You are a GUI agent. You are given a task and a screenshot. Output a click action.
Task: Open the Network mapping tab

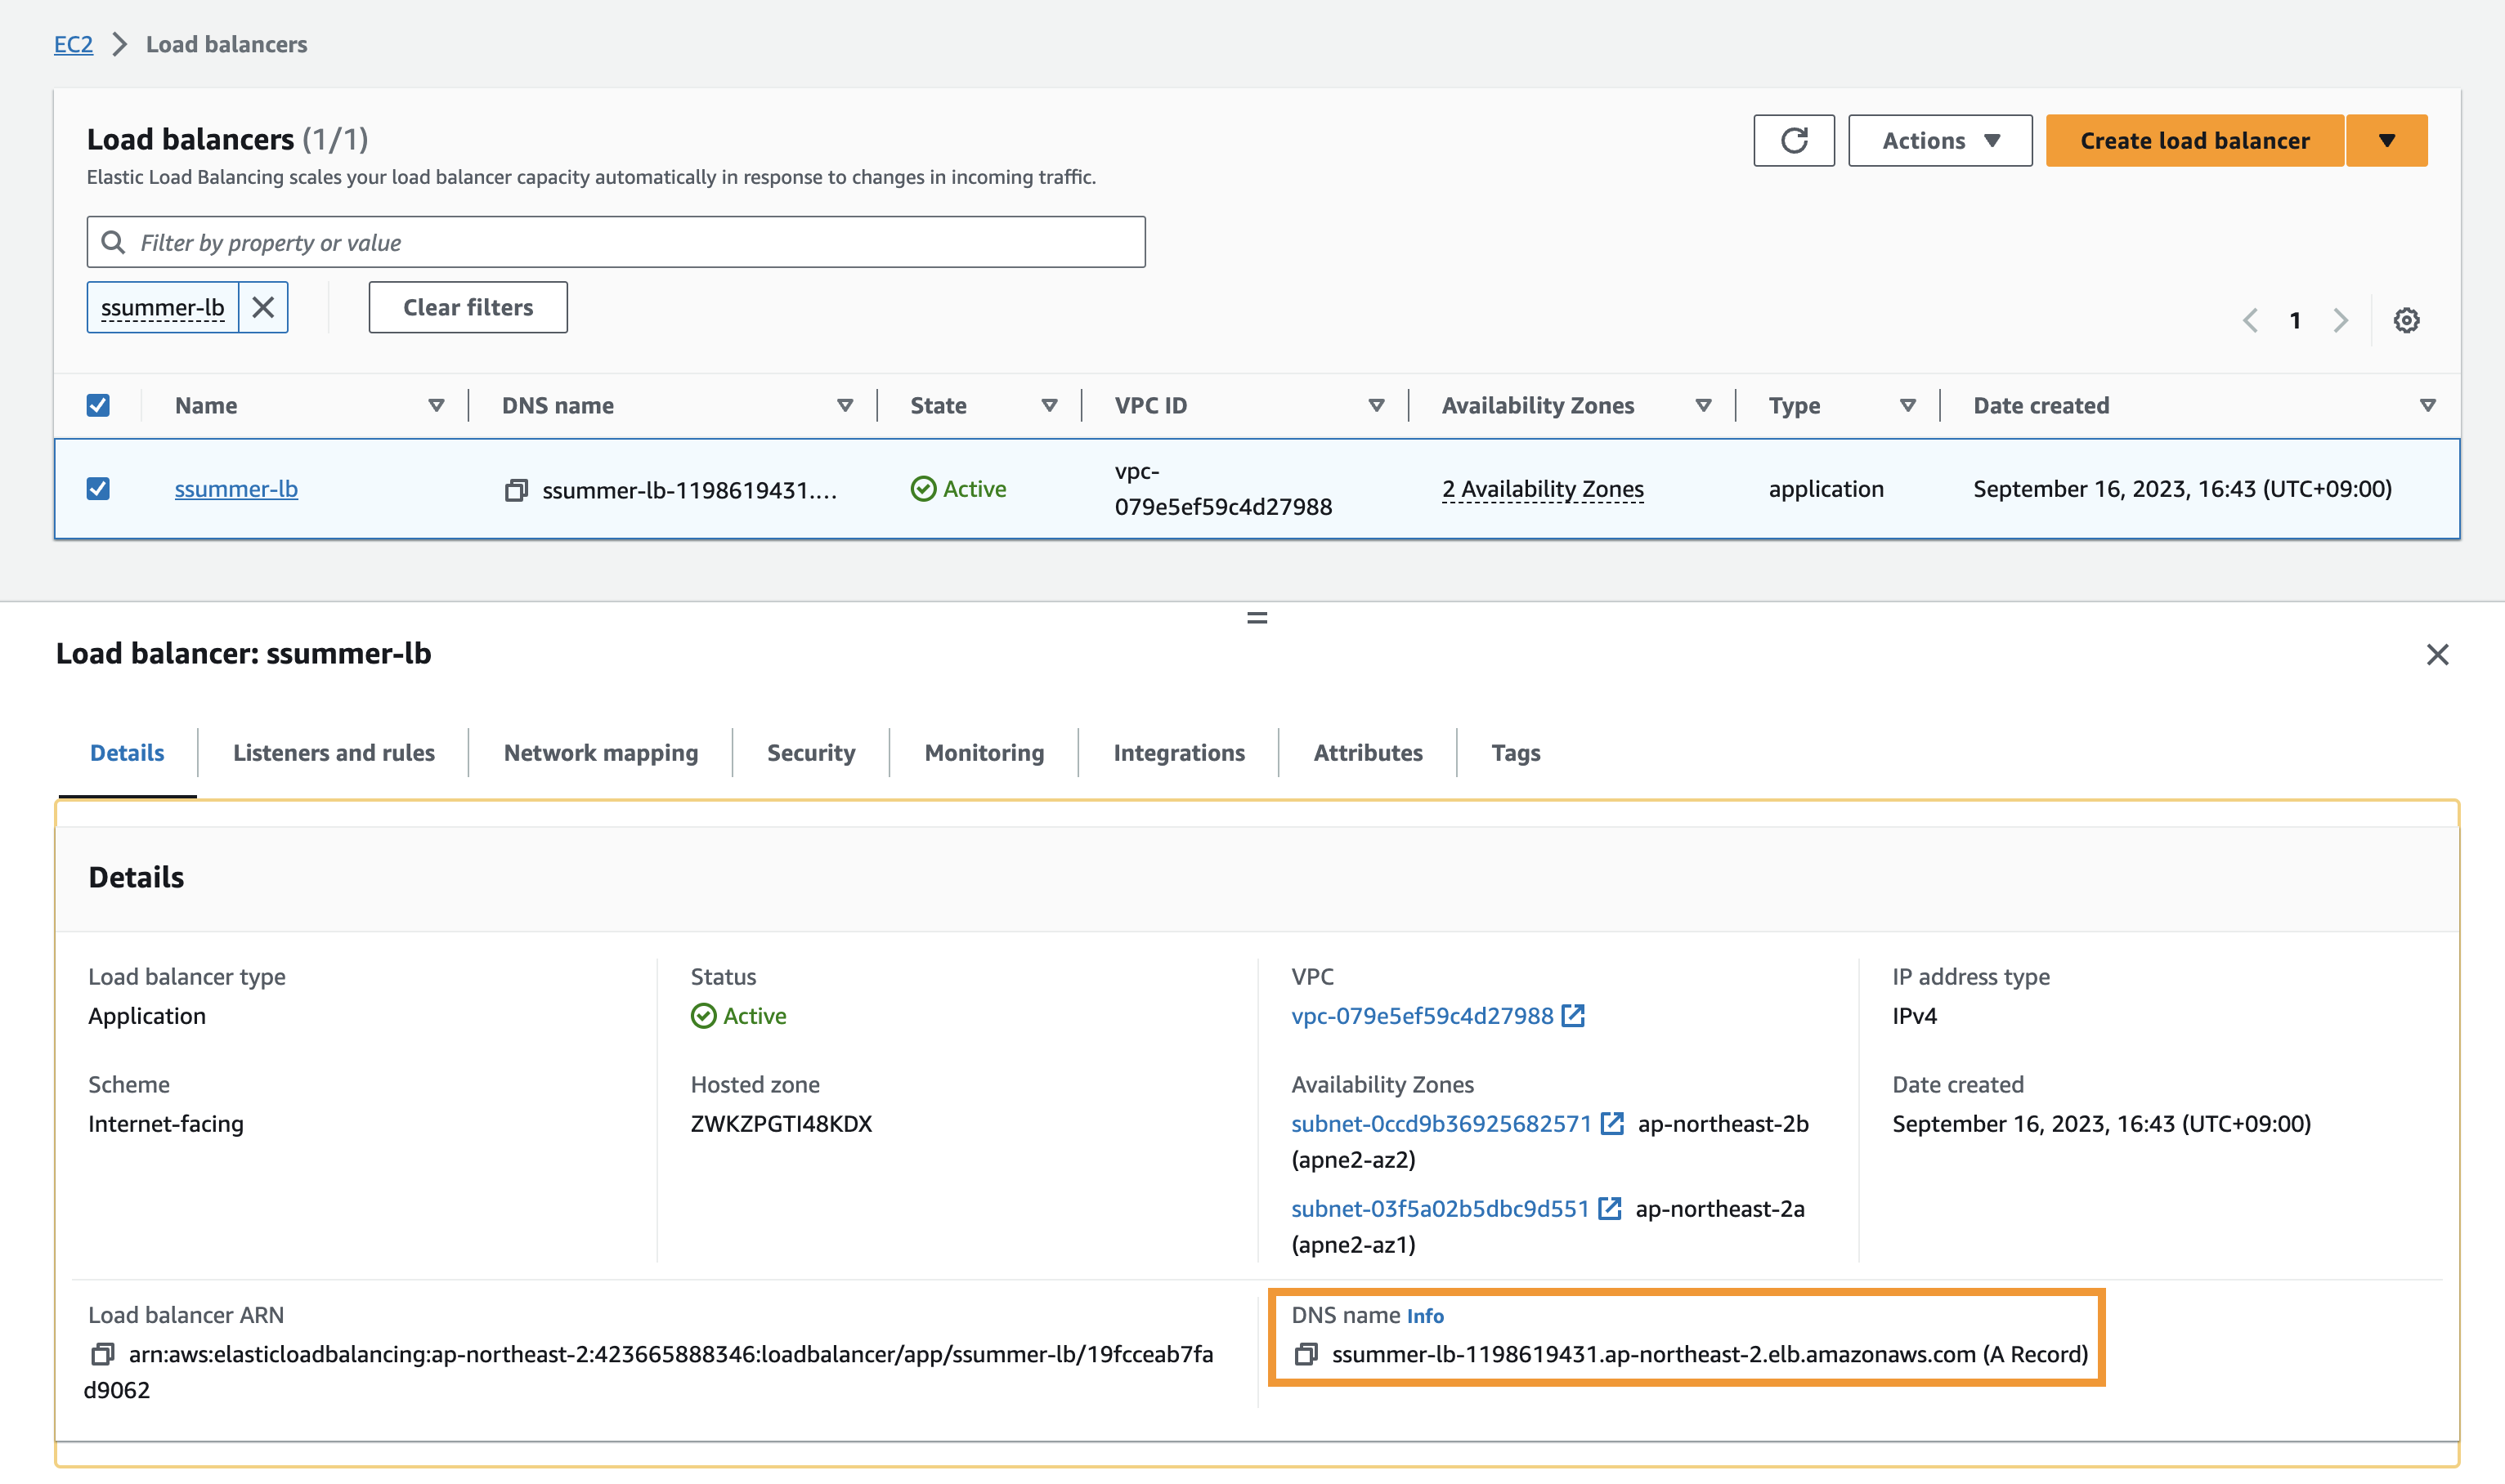(600, 753)
